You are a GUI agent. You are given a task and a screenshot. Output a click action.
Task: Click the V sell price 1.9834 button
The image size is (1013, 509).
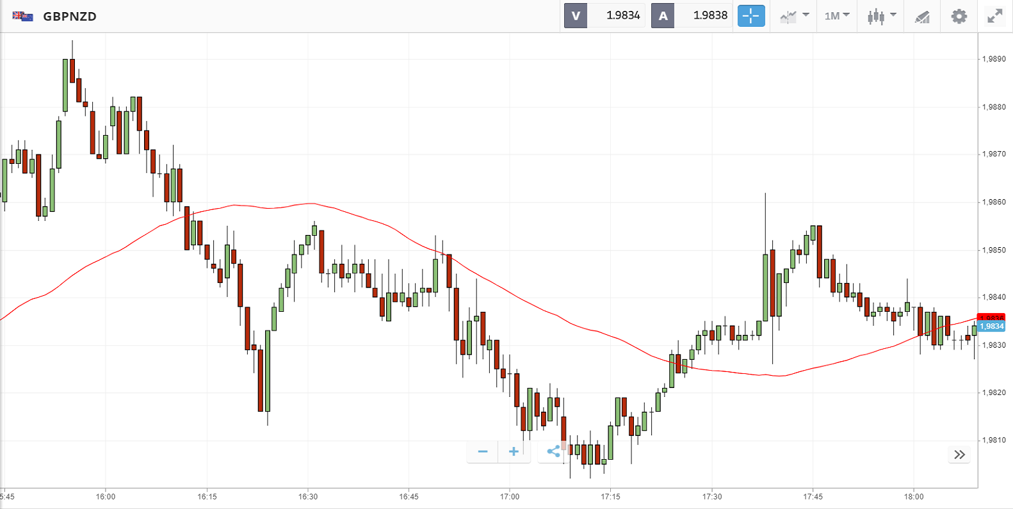click(604, 16)
